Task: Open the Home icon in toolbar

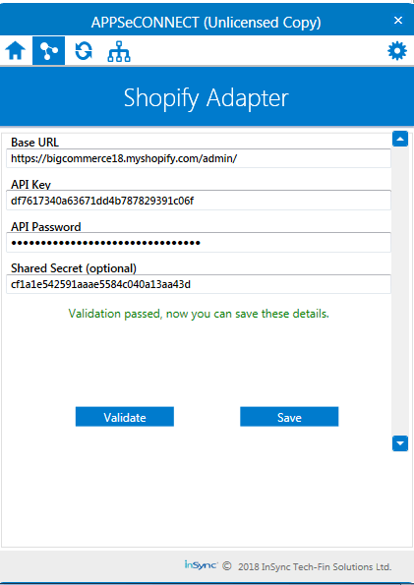Action: 16,51
